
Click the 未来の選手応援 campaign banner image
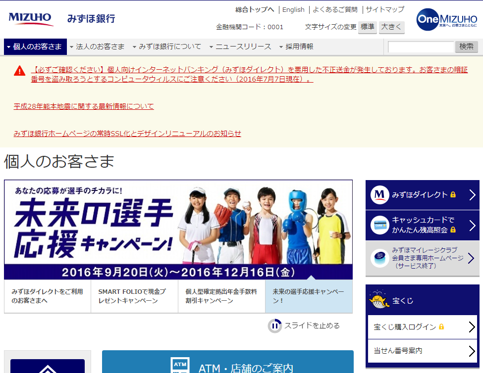[x=178, y=230]
